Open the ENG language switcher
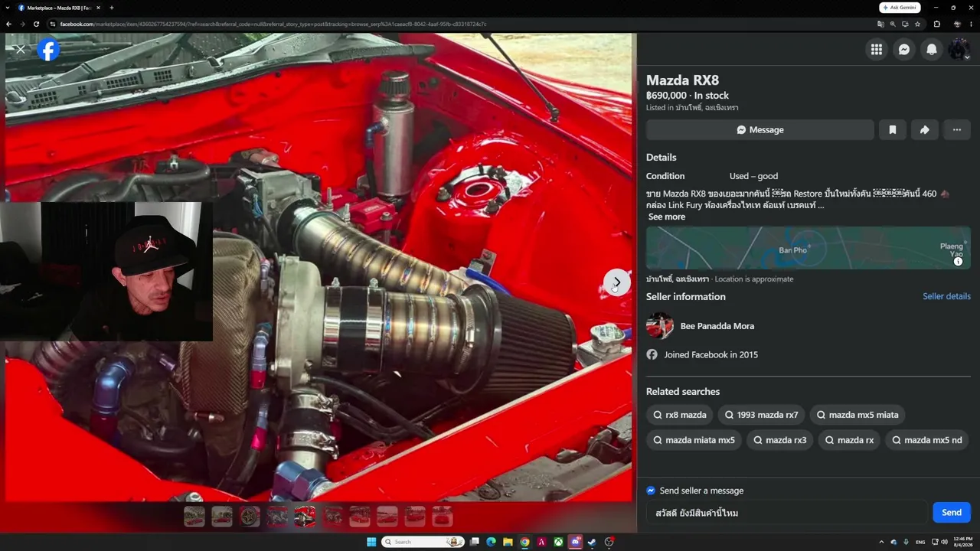 click(920, 542)
